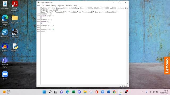Minimize the IDLE Shell window
Viewport: 170px width, 95px height.
(x=113, y=2)
